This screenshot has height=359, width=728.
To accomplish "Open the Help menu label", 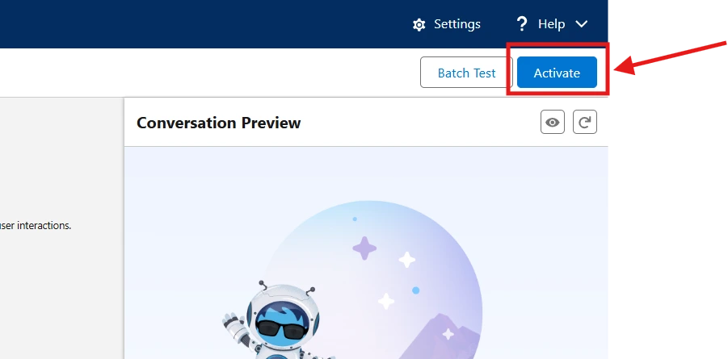I will point(551,24).
